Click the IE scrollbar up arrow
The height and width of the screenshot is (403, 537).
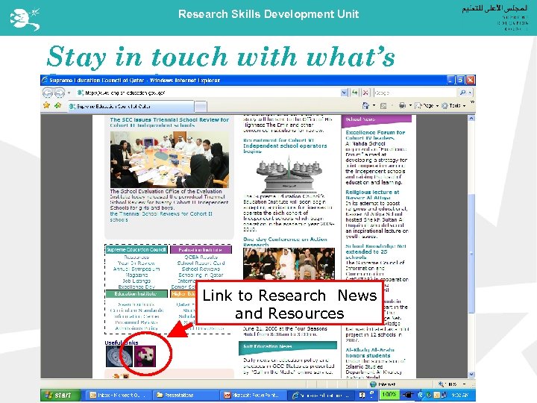point(471,118)
